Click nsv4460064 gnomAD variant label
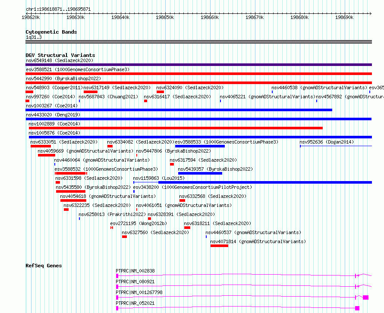The height and width of the screenshot is (313, 384). pyautogui.click(x=102, y=160)
